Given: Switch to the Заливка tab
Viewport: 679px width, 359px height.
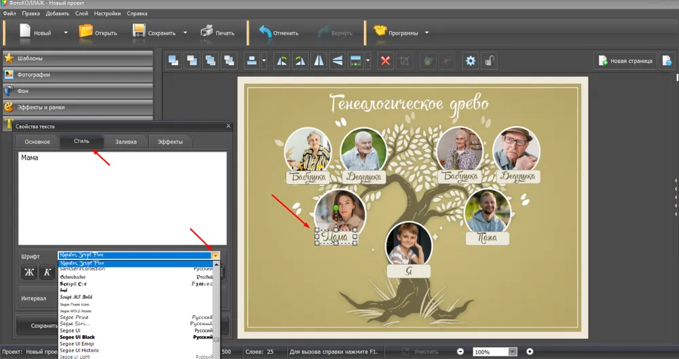Looking at the screenshot, I should click(x=126, y=142).
